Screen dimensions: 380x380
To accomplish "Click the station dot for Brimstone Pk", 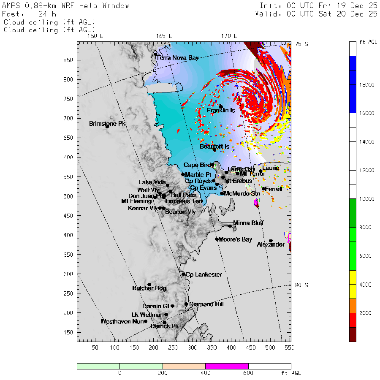I will 107,127.
